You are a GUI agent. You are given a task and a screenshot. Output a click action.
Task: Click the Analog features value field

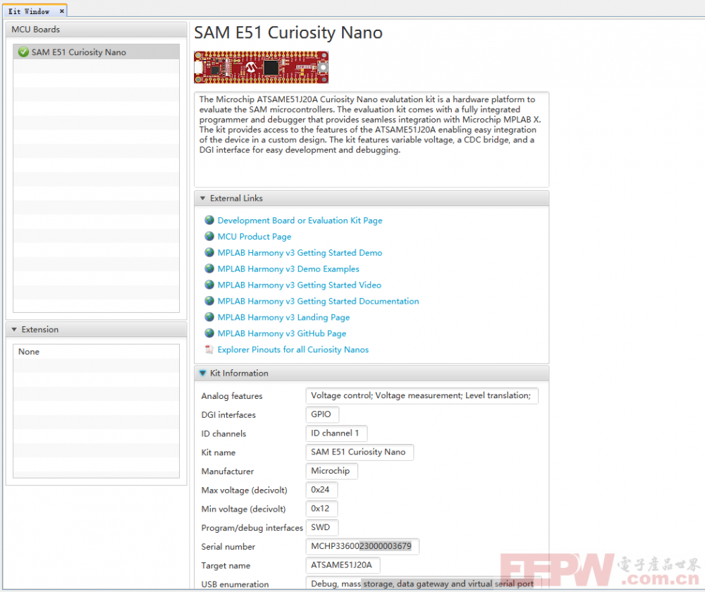(x=422, y=395)
